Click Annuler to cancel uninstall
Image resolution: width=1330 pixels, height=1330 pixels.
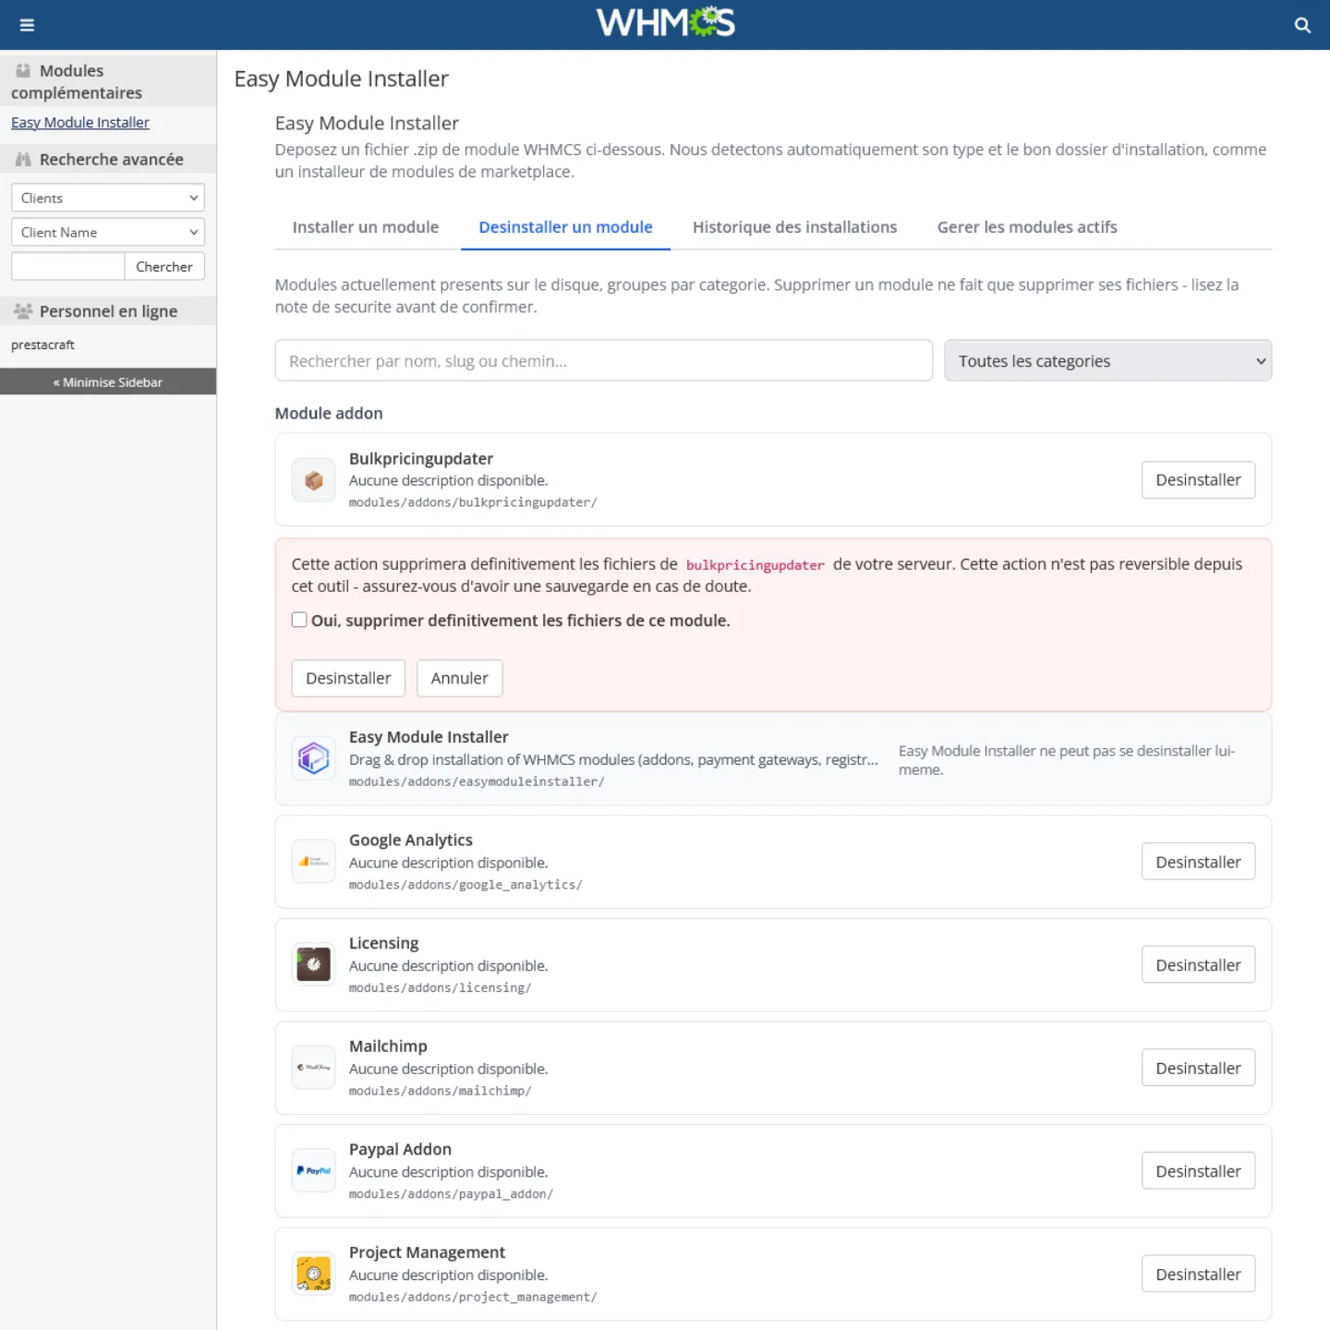click(x=459, y=678)
